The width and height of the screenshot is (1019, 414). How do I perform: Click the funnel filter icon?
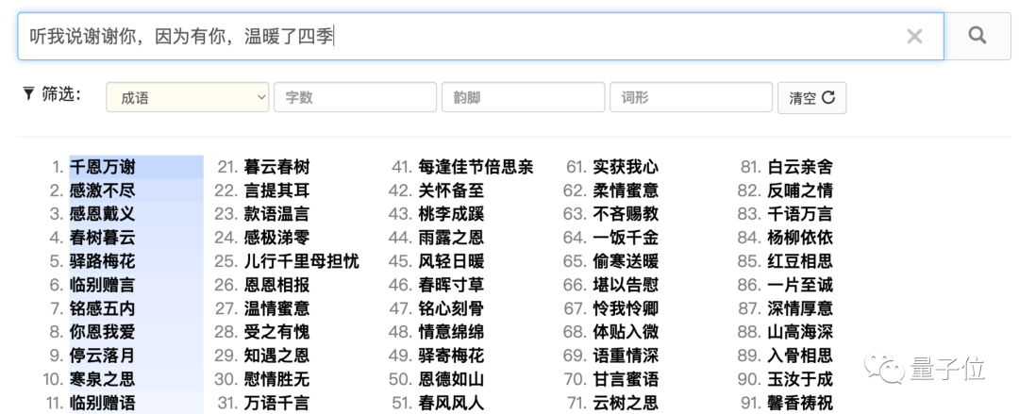28,93
